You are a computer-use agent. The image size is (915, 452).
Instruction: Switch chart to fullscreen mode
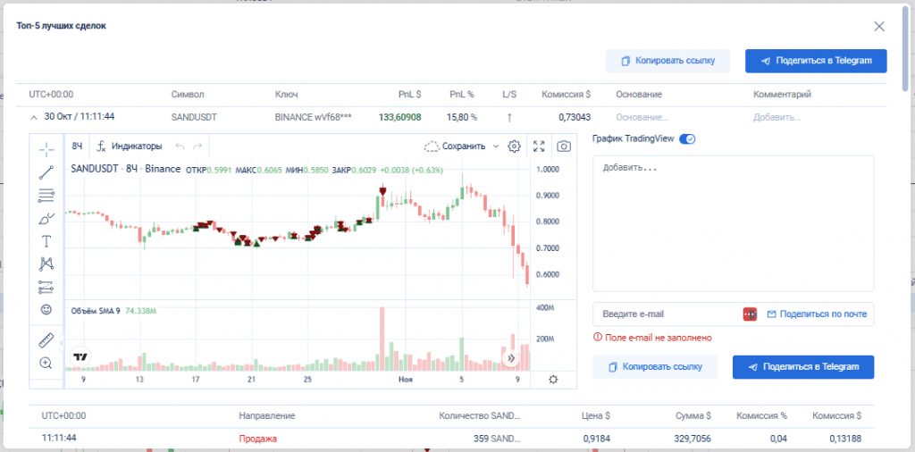[x=539, y=146]
